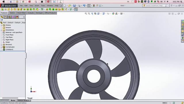This screenshot has width=184, height=104.
Task: Click the tree filter funnel icon
Action: [2, 20]
